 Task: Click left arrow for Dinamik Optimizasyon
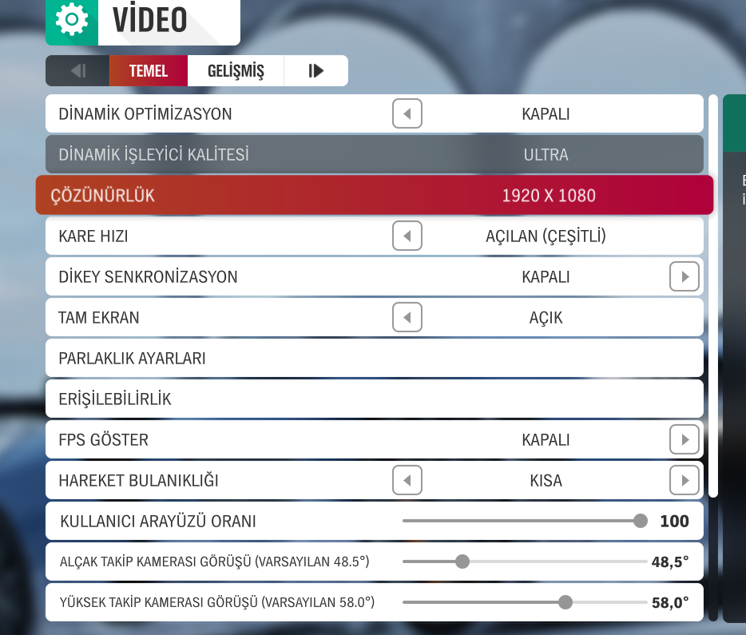407,113
